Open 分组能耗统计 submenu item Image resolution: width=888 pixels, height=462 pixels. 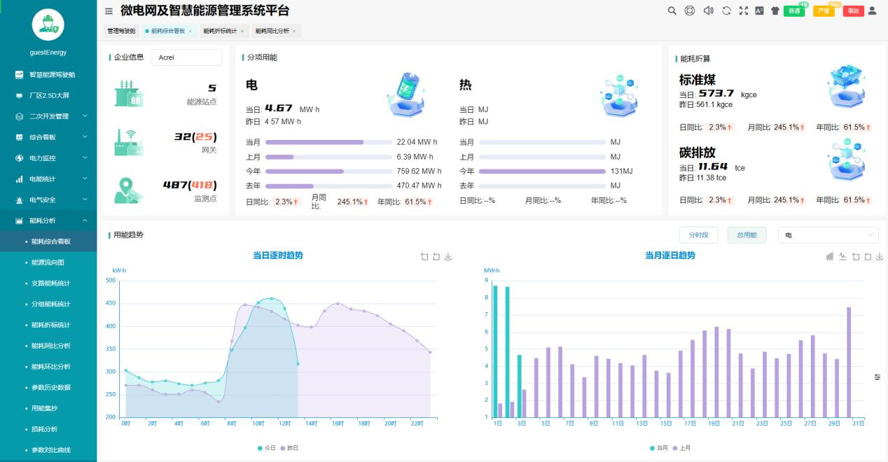tap(48, 304)
